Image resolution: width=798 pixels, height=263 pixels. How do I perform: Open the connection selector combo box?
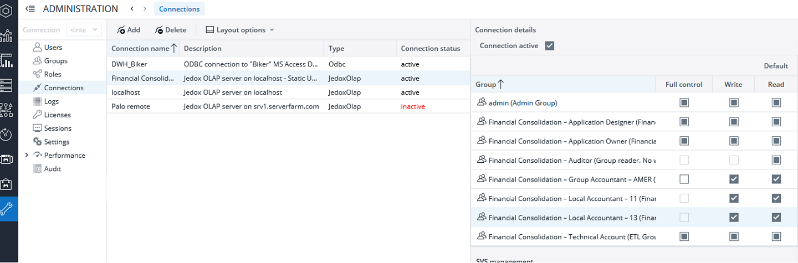click(84, 30)
